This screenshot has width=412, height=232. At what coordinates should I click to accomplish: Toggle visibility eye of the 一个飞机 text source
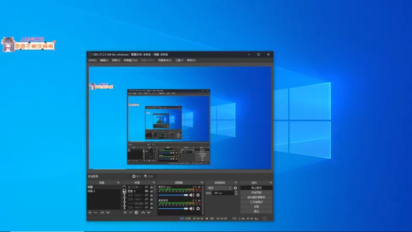point(147,203)
